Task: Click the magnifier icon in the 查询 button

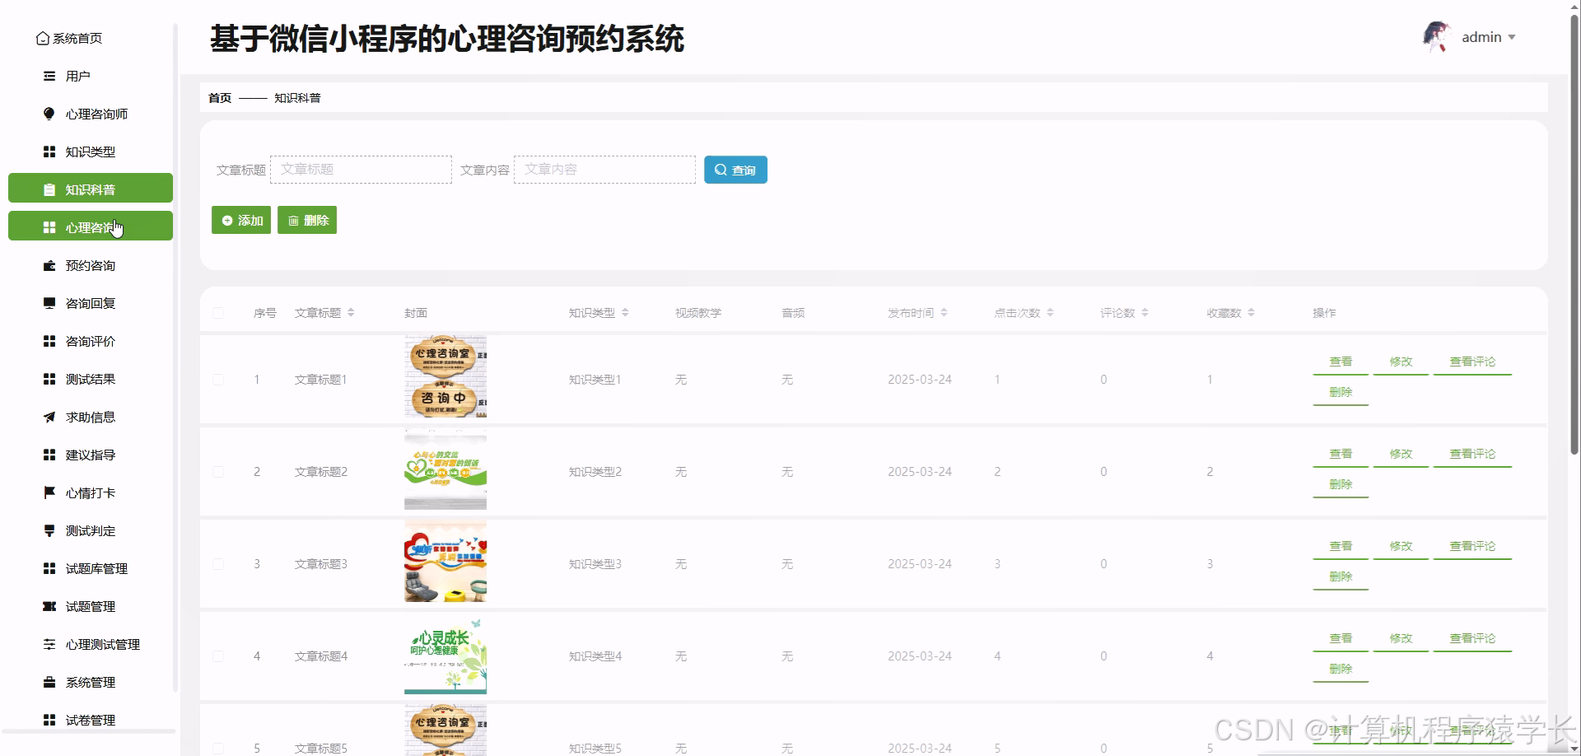Action: coord(721,170)
